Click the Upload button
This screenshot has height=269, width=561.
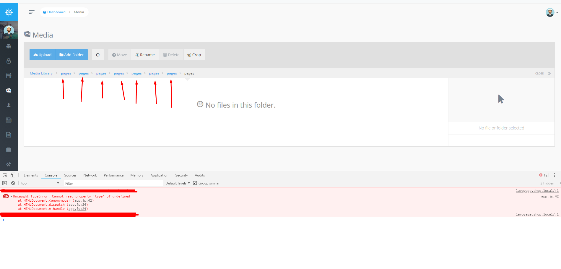(42, 55)
